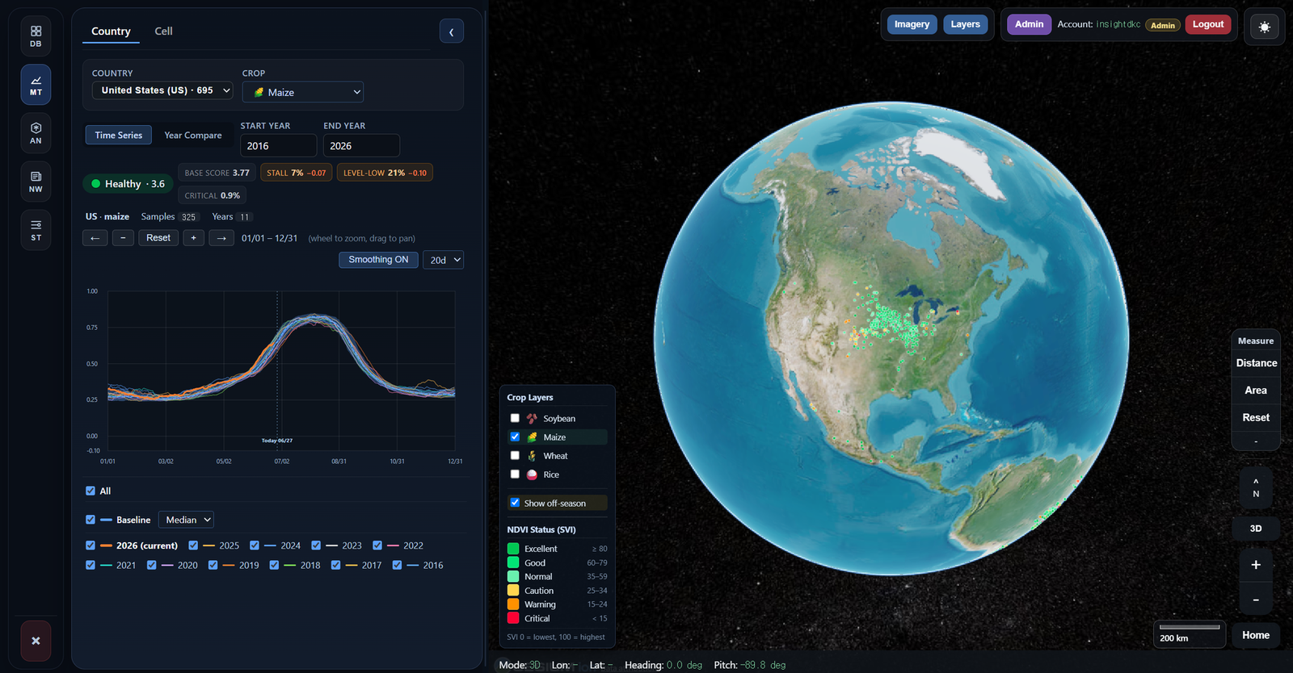Uncheck the Baseline checkbox

[x=91, y=520]
